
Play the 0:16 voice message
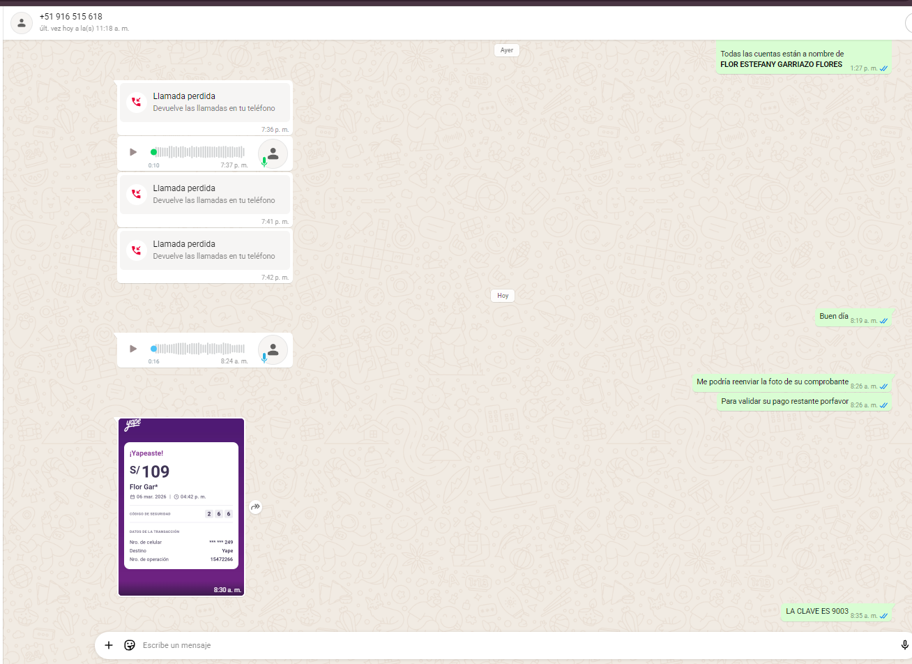coord(133,348)
